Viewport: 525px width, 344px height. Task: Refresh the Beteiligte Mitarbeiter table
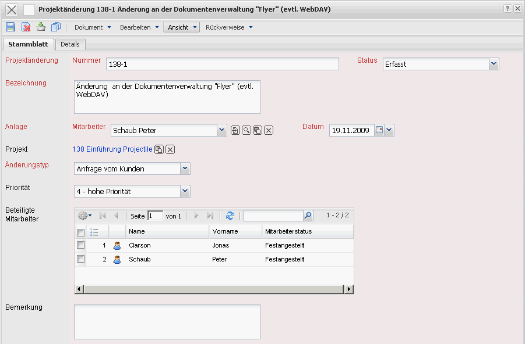[230, 216]
